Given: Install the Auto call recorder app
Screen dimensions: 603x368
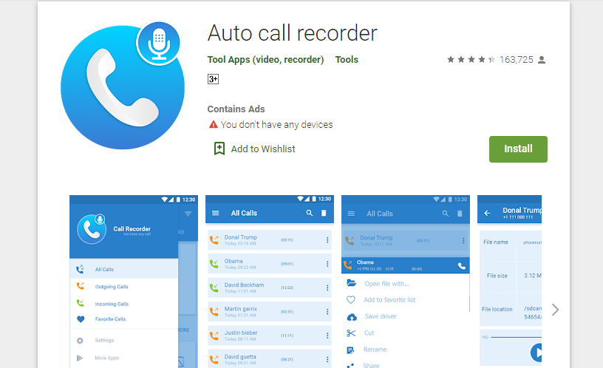Looking at the screenshot, I should [518, 149].
